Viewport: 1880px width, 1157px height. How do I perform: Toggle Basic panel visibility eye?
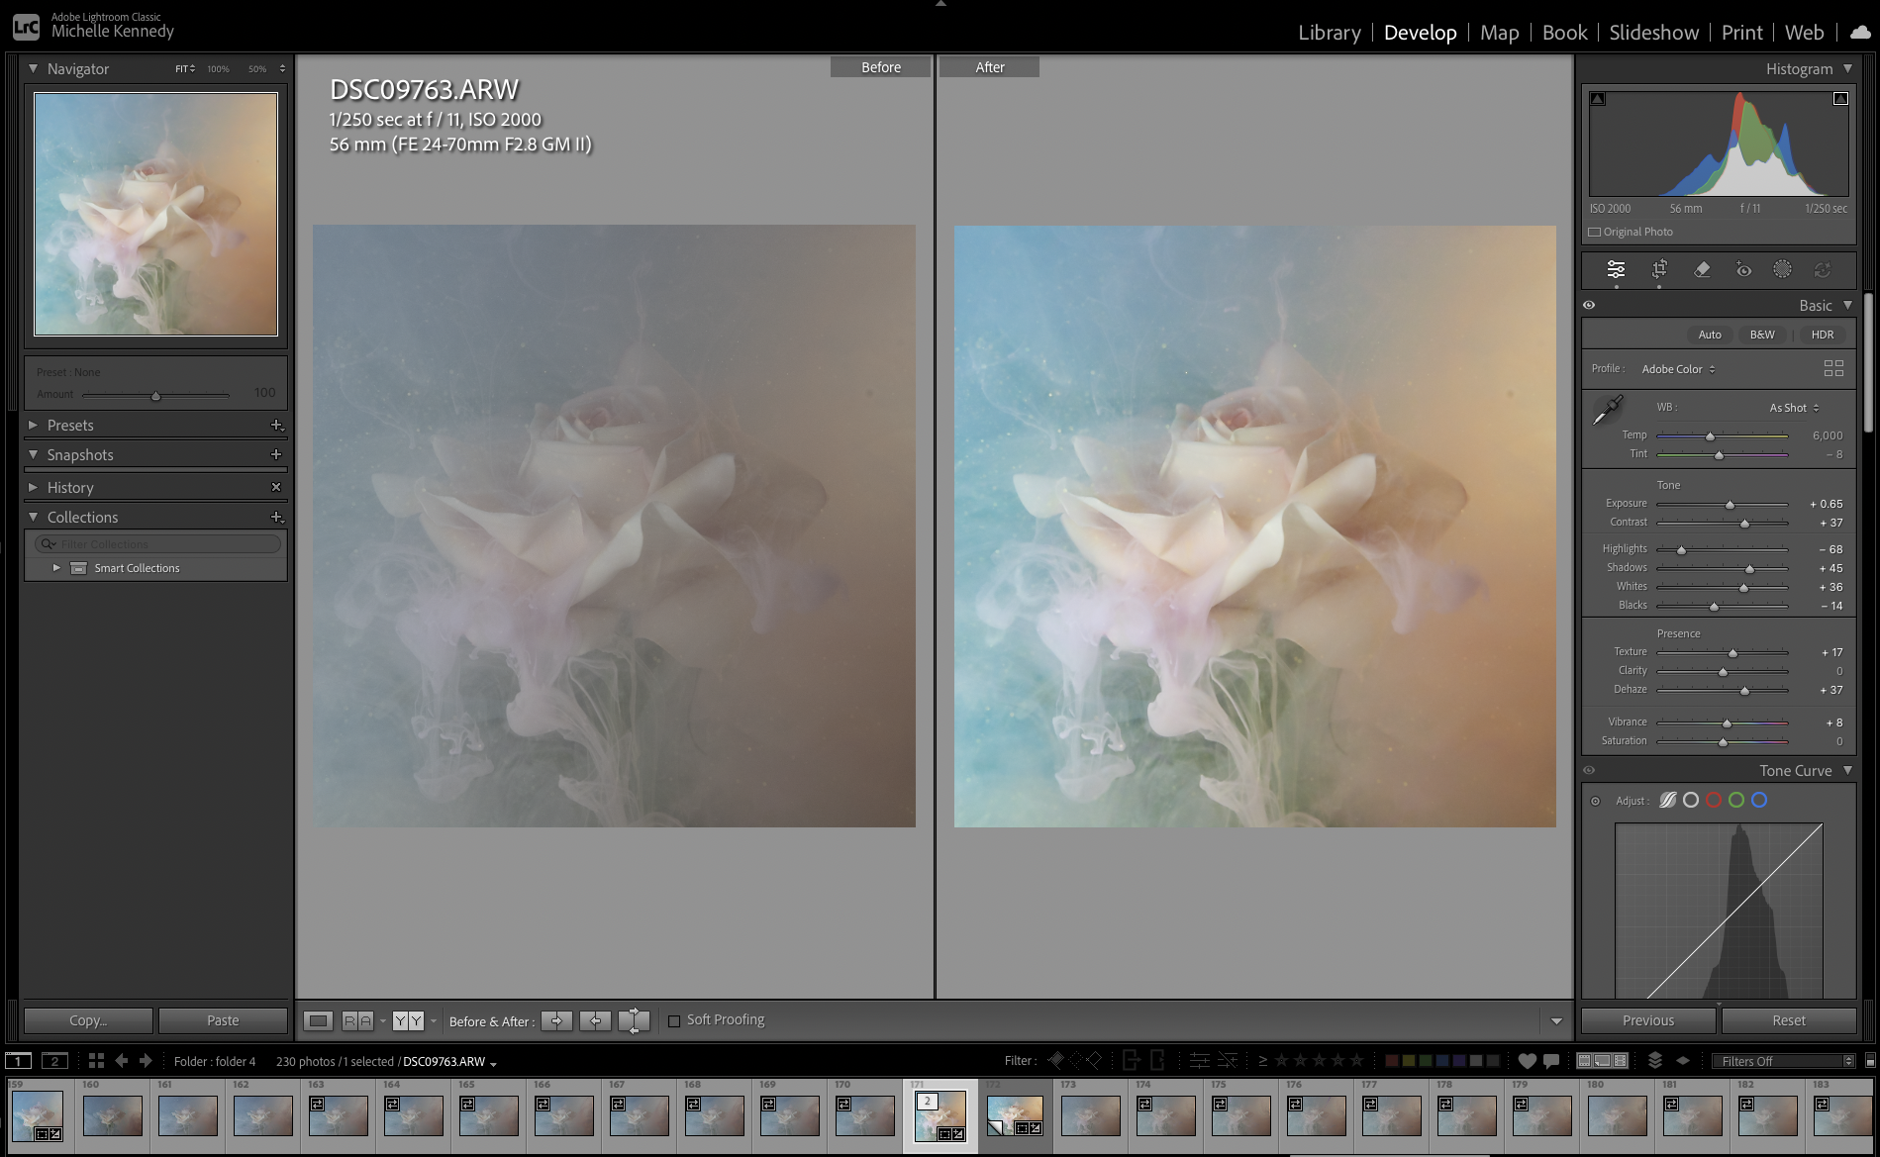coord(1589,305)
